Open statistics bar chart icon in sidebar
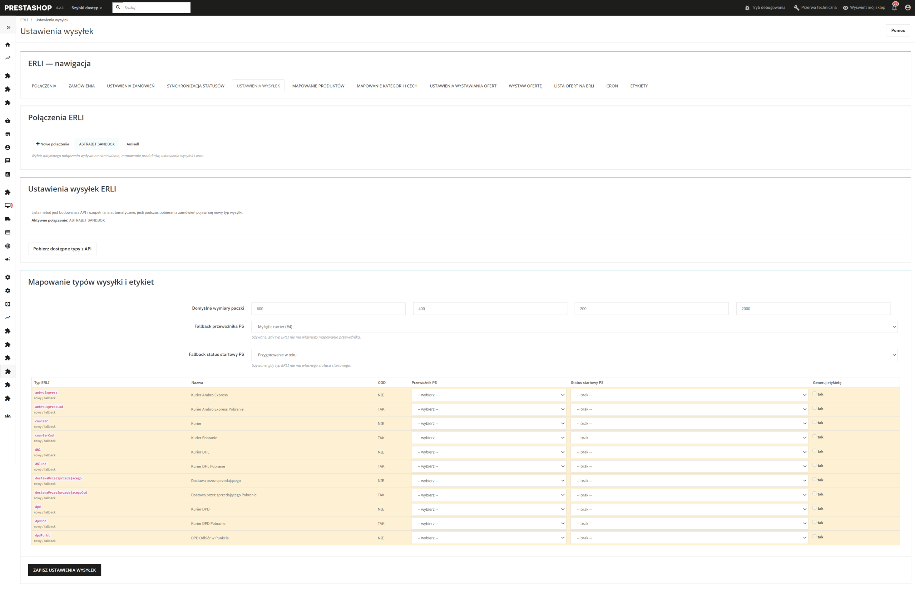 click(8, 174)
